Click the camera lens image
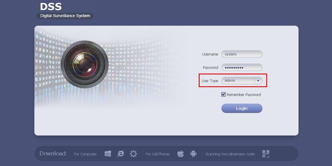The height and width of the screenshot is (166, 332). [x=85, y=64]
